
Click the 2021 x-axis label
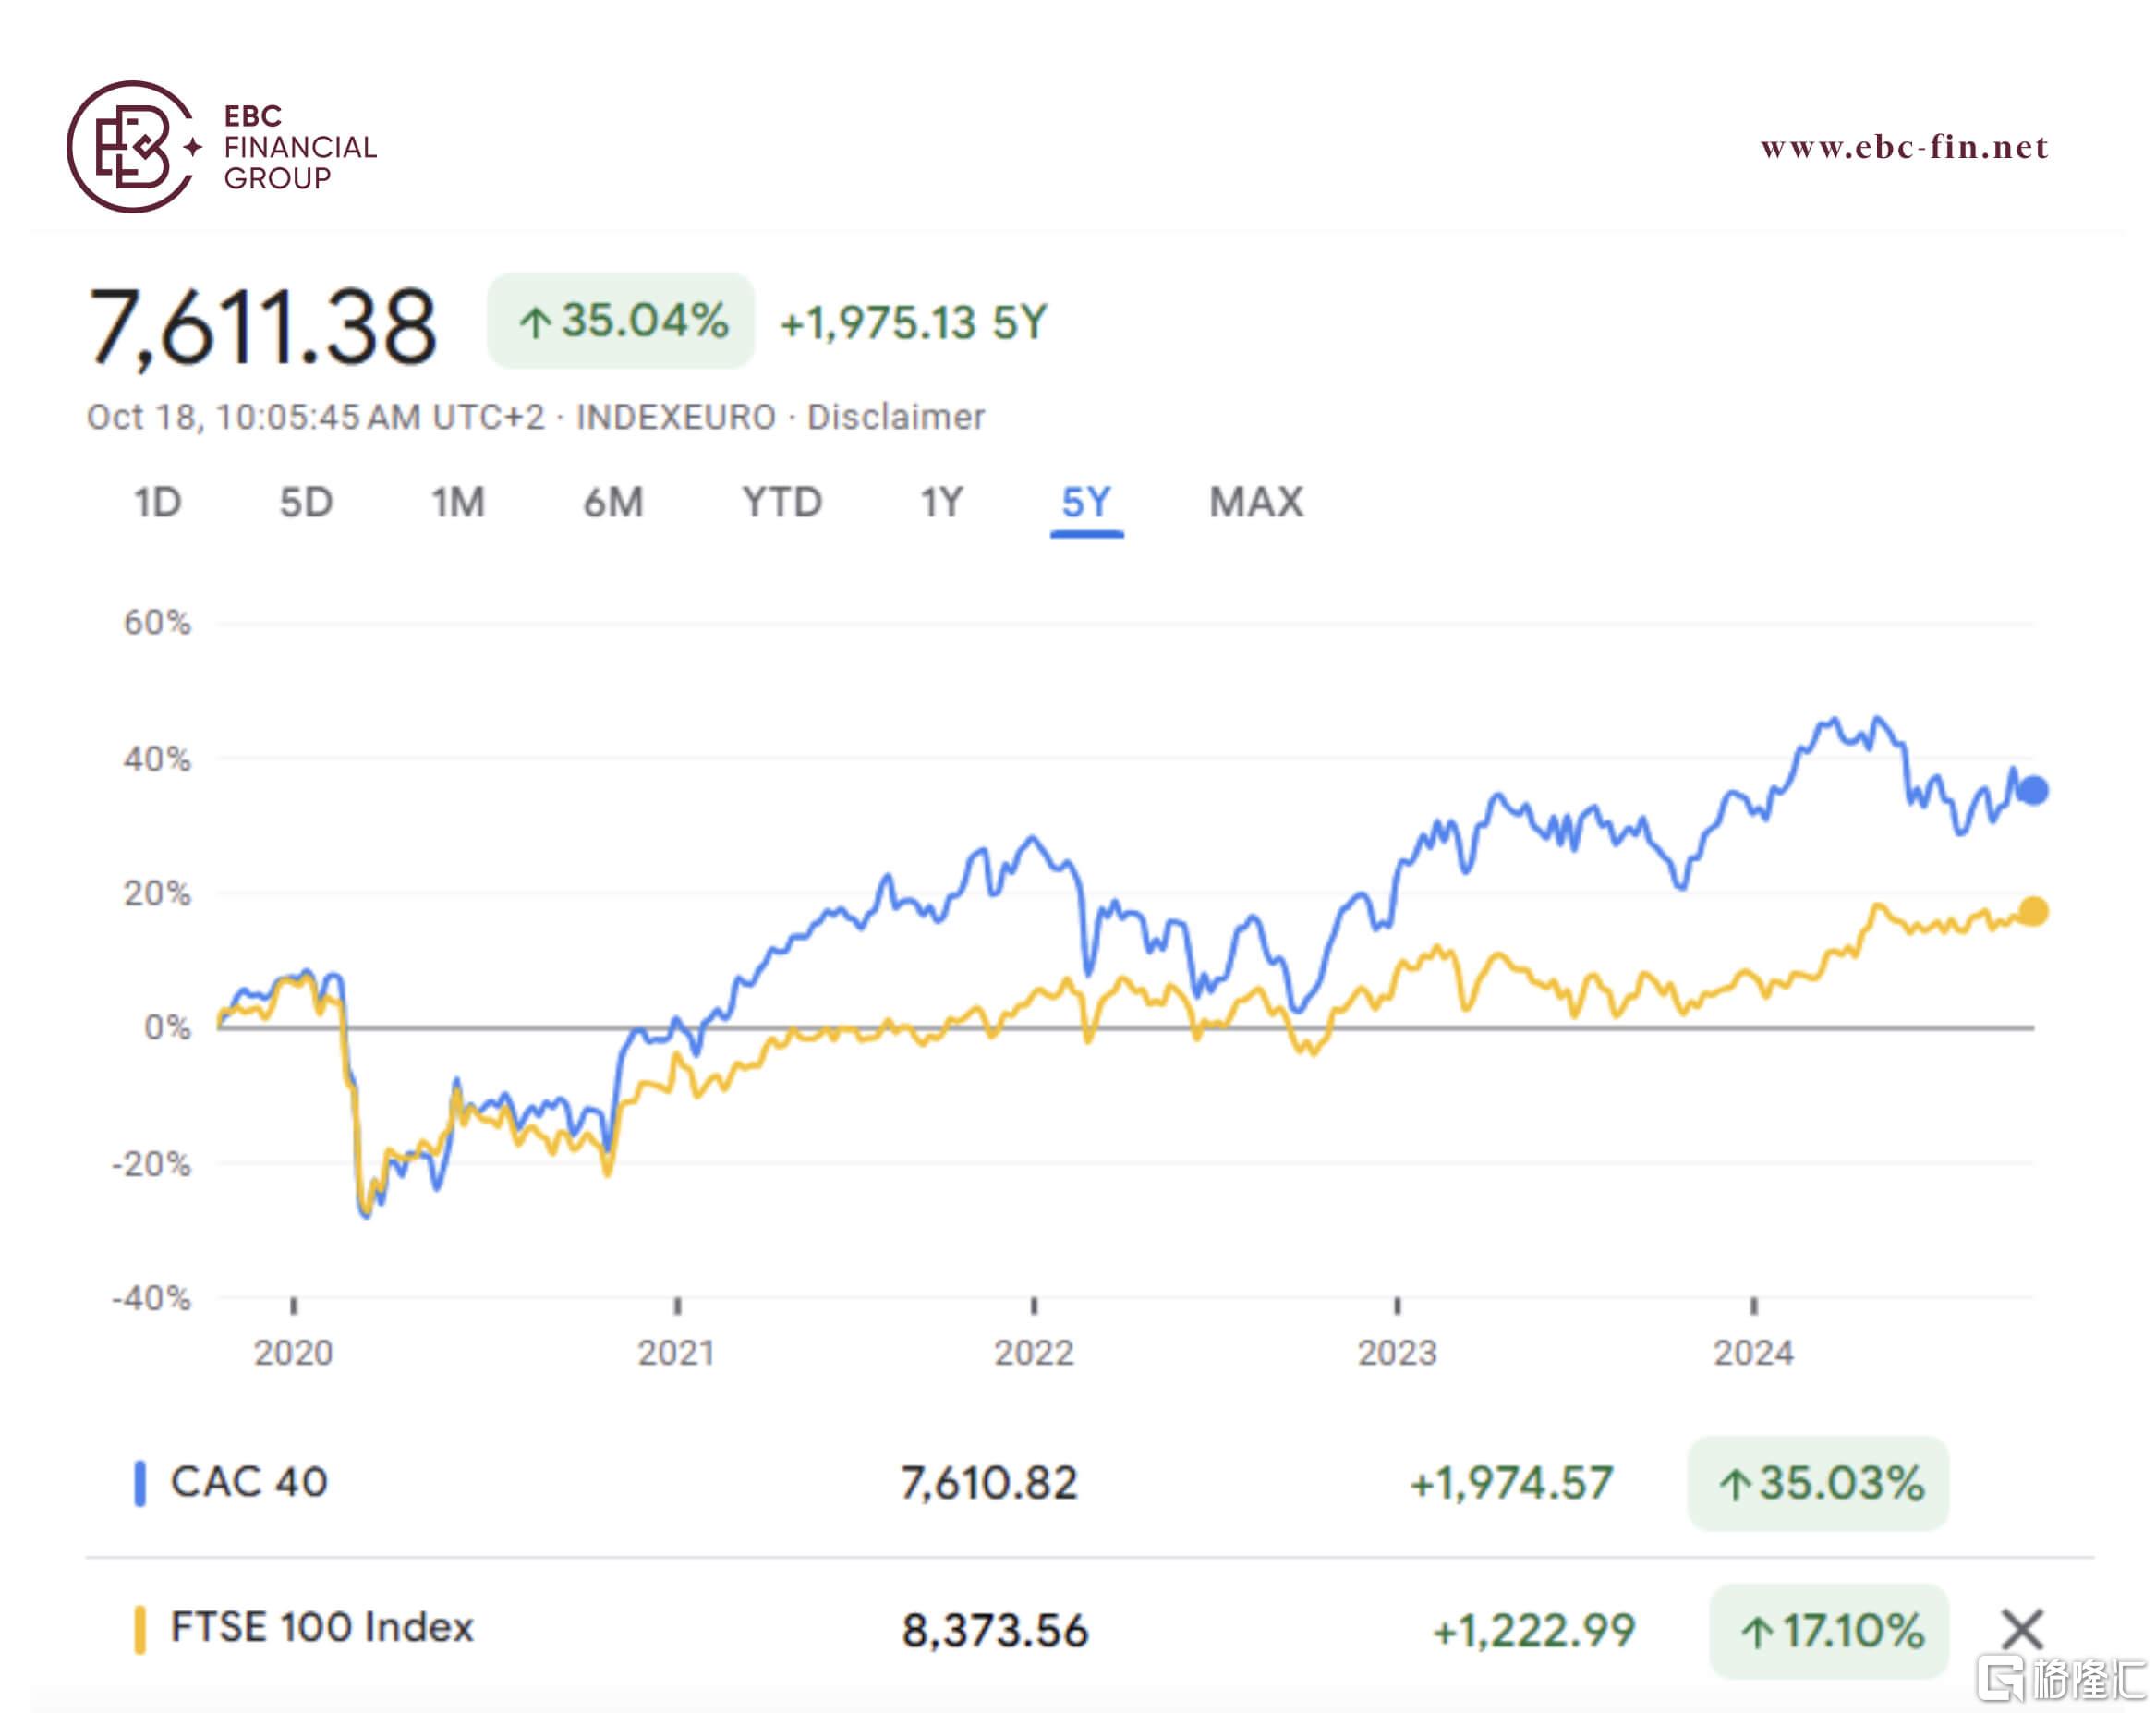point(676,1353)
